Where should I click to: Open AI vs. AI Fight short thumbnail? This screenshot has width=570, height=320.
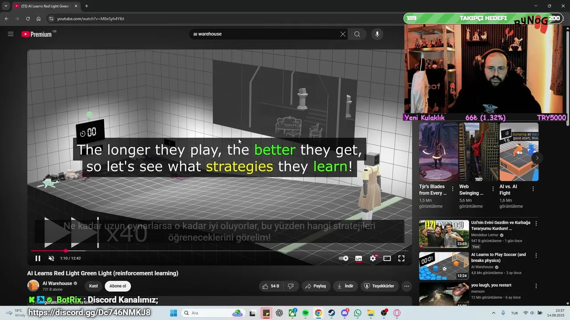point(519,152)
